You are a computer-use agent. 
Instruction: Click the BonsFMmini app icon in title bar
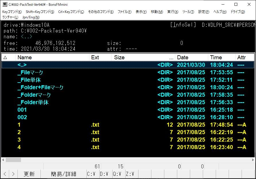pos(5,4)
